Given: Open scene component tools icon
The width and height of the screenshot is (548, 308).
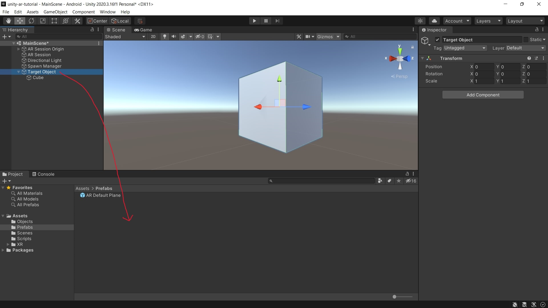Looking at the screenshot, I should (x=299, y=37).
